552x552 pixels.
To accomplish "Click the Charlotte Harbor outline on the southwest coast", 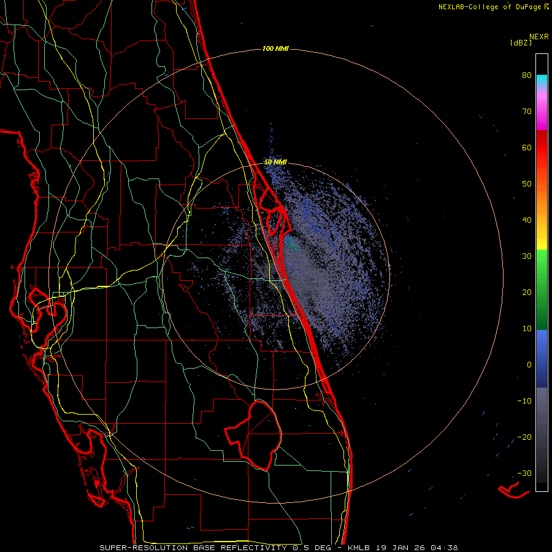I will (92, 458).
